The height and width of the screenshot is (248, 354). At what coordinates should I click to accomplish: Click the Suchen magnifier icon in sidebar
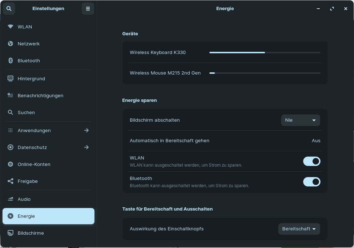(x=10, y=112)
